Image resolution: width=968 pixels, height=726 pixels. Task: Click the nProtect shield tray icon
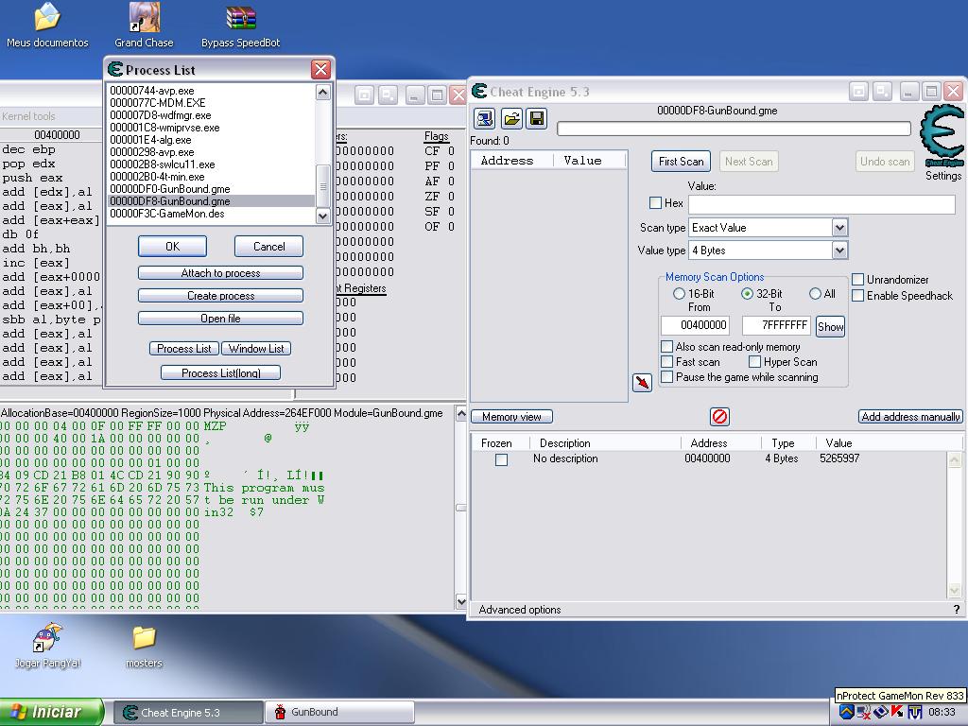[x=846, y=713]
